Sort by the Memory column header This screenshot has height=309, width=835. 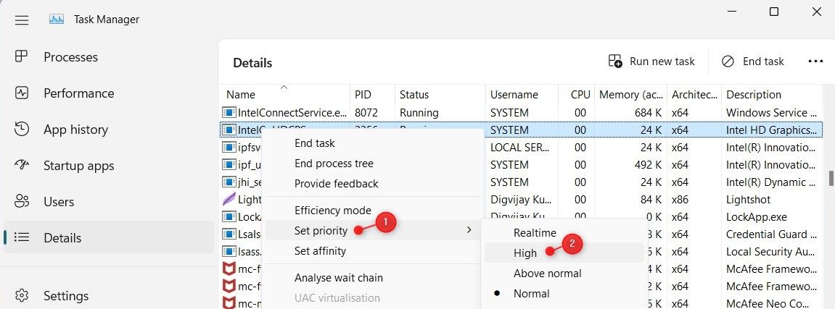631,95
